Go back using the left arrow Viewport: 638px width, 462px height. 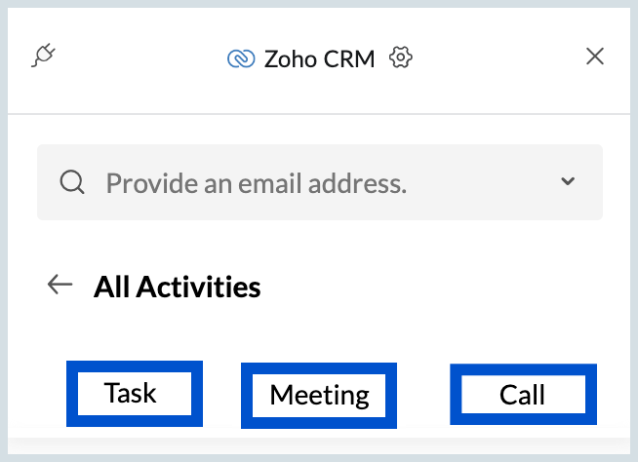click(60, 284)
